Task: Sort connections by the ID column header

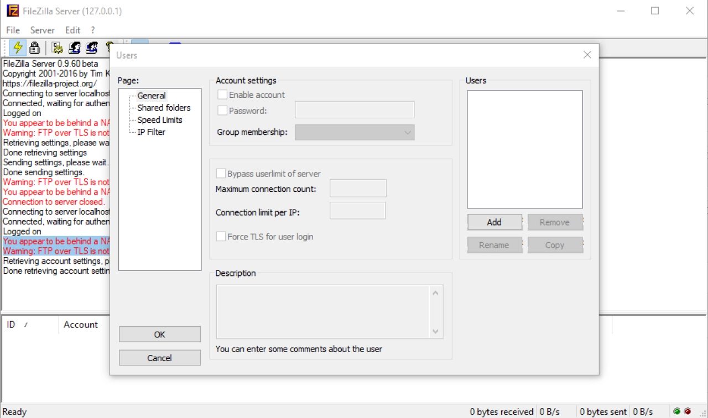Action: [30, 325]
